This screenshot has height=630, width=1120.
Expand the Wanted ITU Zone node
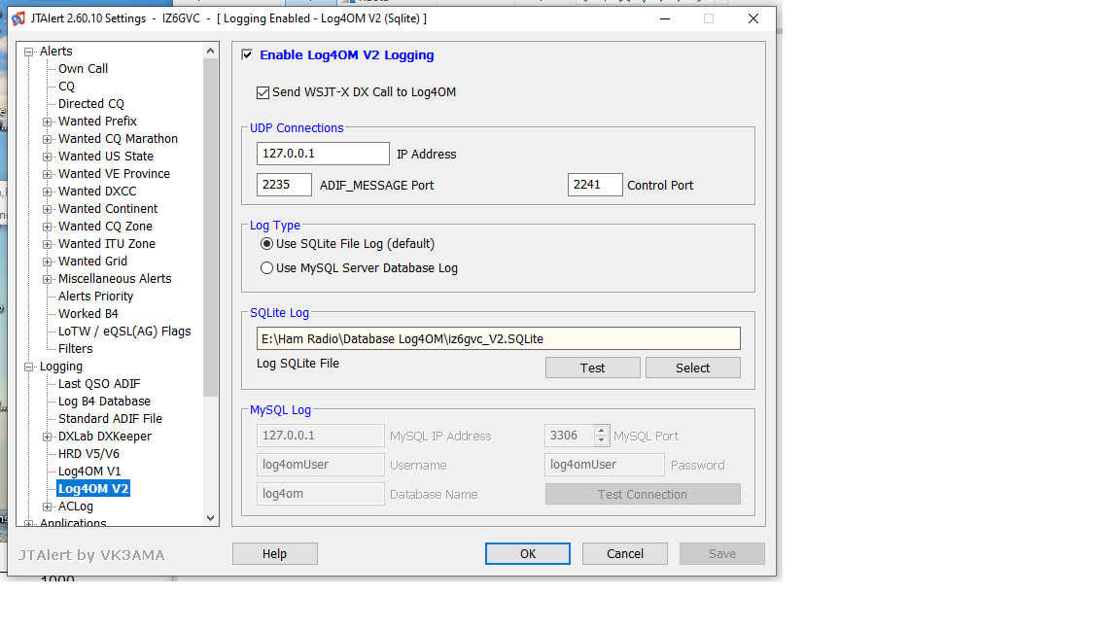47,244
